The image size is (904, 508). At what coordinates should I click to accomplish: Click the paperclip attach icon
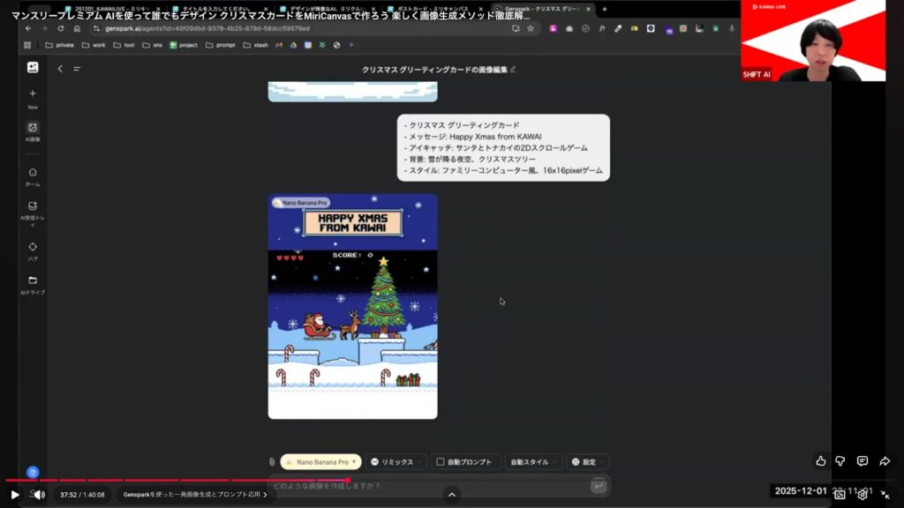[x=272, y=462]
